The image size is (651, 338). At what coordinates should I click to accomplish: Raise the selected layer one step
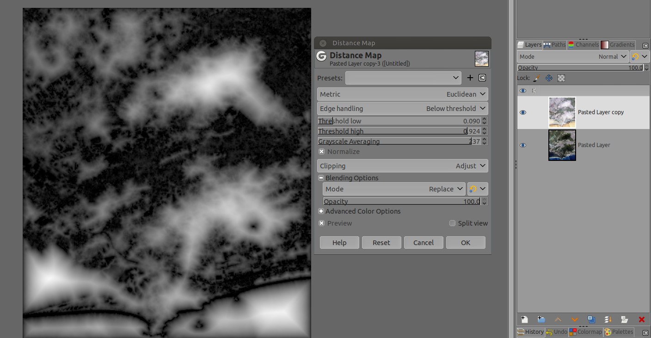click(x=558, y=320)
